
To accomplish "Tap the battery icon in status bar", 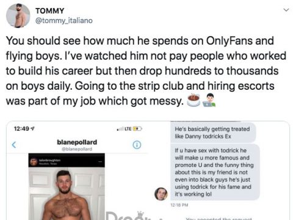I will pos(137,129).
